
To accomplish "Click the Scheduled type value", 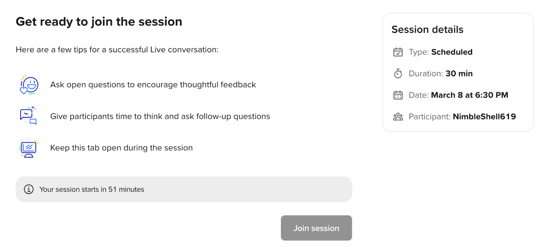I will point(452,52).
